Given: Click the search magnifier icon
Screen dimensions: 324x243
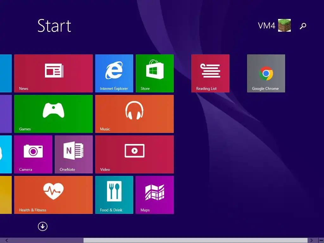Looking at the screenshot, I should point(303,26).
